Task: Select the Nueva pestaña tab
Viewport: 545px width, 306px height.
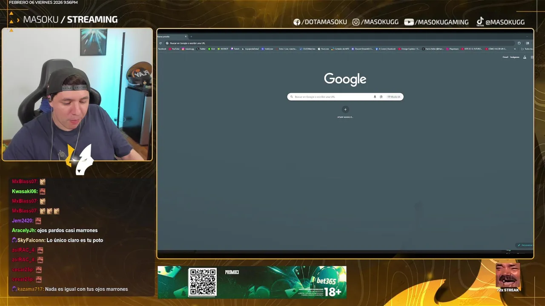Action: 172,37
